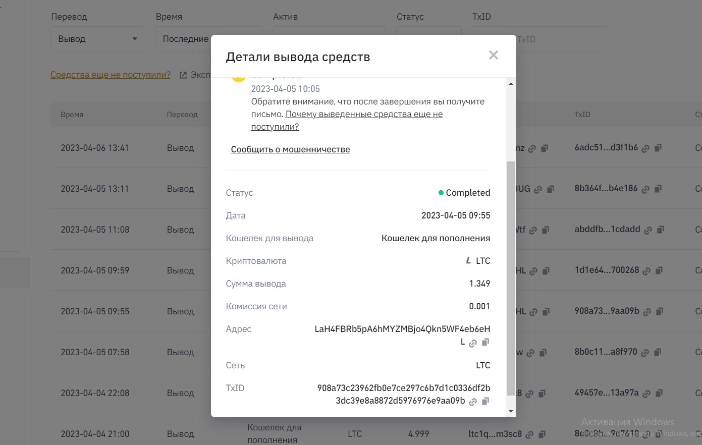The width and height of the screenshot is (702, 445).
Task: Close the withdrawal details dialog
Action: [x=494, y=55]
